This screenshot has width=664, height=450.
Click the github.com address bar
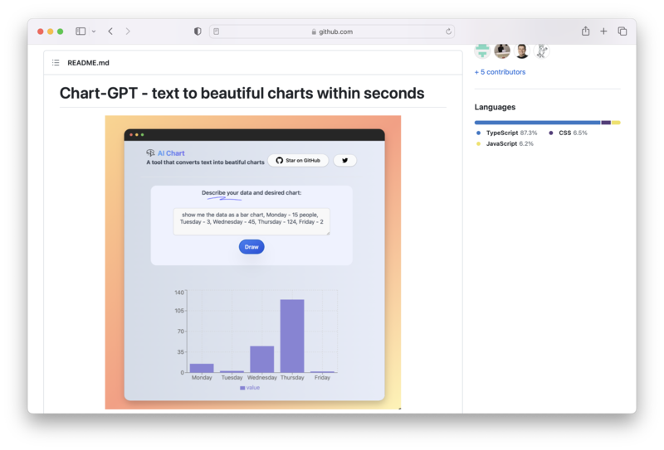[332, 31]
